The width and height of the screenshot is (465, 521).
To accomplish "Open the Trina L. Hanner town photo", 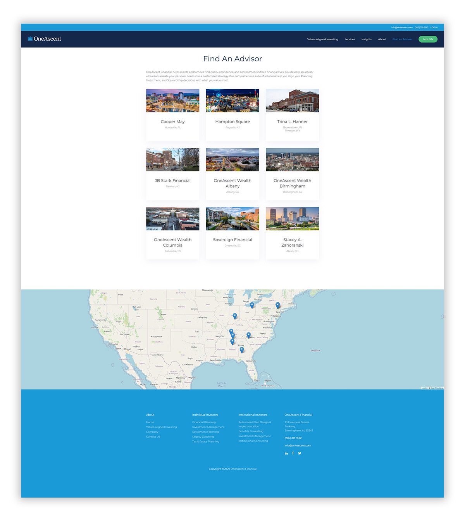I will pyautogui.click(x=293, y=100).
